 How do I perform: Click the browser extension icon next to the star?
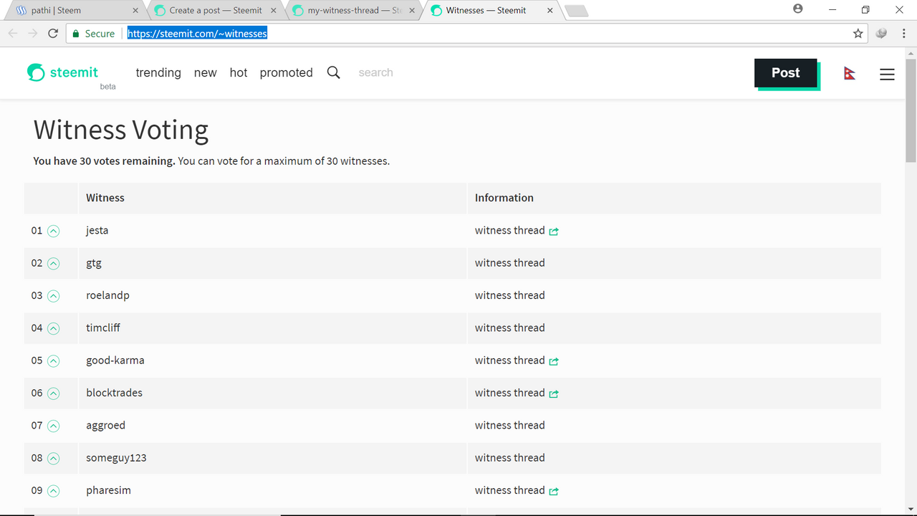pos(882,34)
